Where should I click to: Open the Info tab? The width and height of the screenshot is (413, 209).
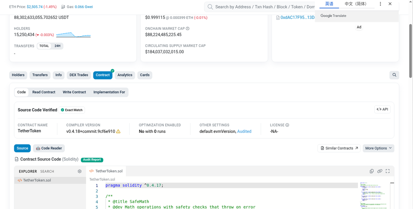coord(59,75)
